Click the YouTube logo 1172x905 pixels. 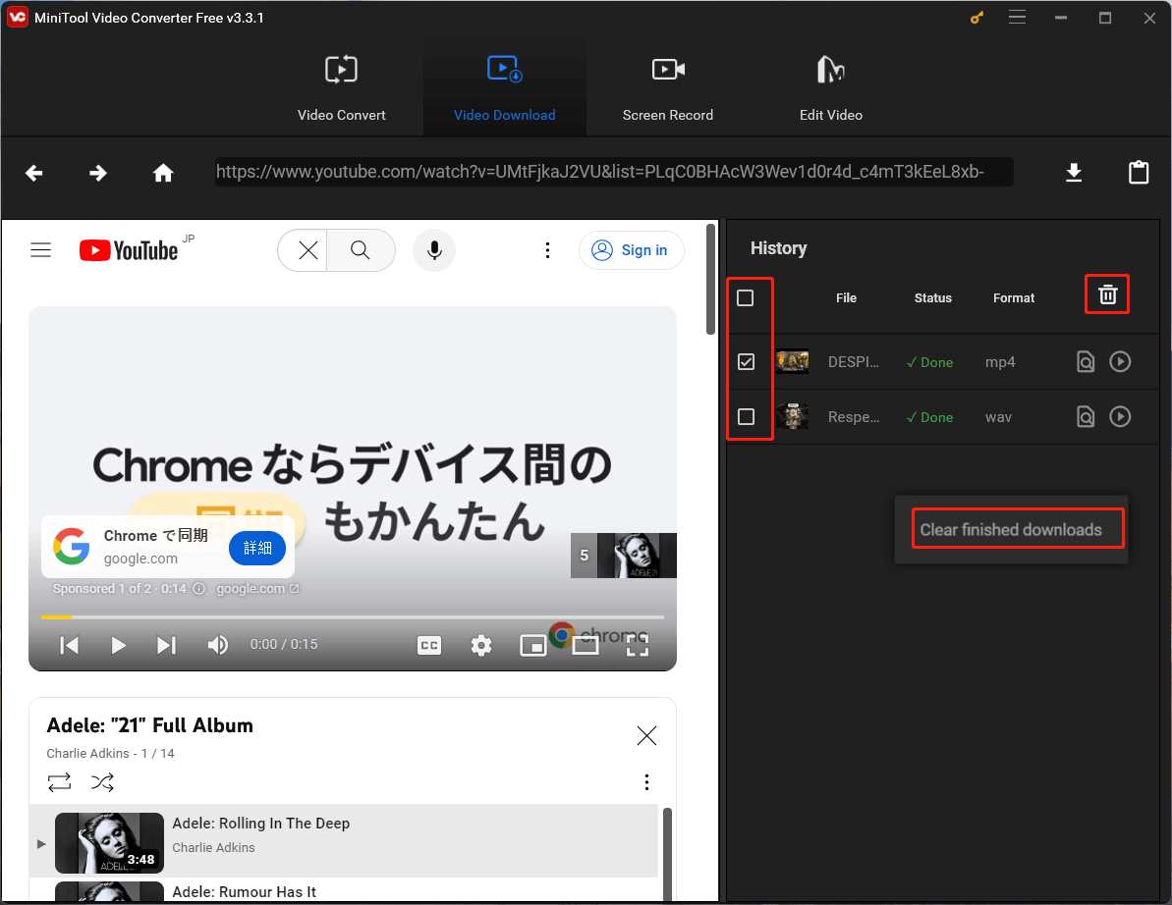129,250
